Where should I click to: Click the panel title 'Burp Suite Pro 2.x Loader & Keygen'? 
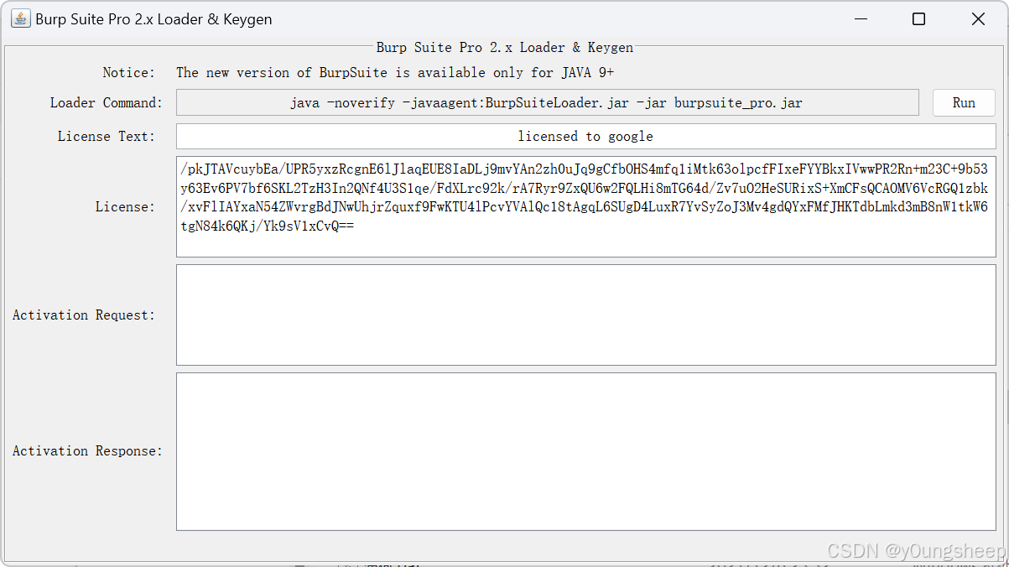[x=505, y=48]
